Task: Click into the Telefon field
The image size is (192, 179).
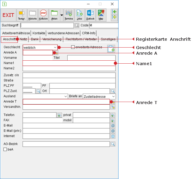Action: (x=39, y=115)
